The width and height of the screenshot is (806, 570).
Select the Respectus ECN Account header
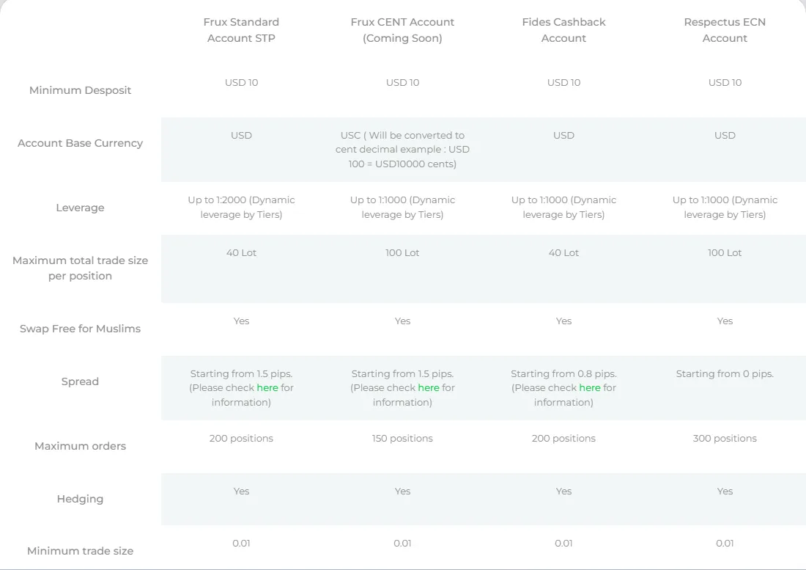tap(725, 30)
